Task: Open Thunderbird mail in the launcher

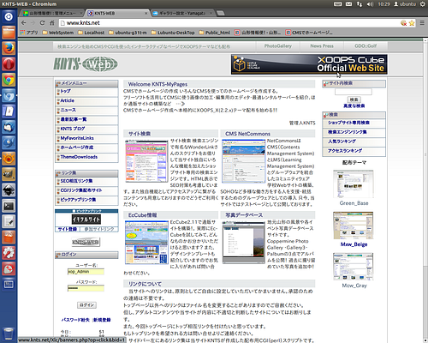Action: point(9,127)
